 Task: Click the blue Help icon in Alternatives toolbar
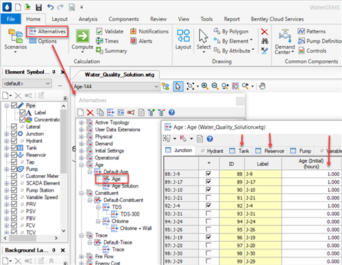point(171,112)
